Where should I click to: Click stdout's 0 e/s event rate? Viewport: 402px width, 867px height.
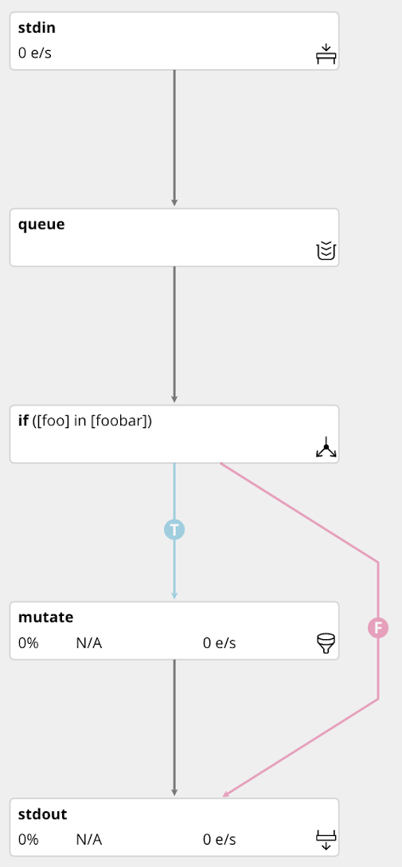pyautogui.click(x=219, y=839)
